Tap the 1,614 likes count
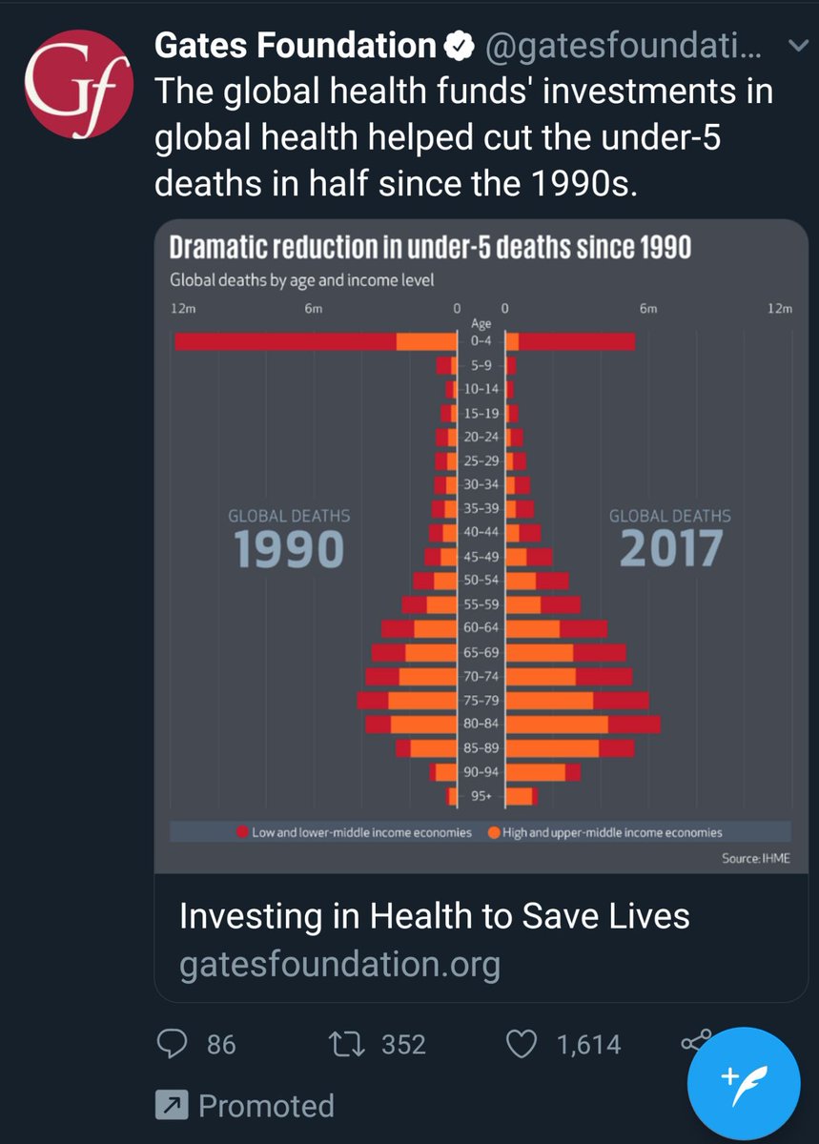Image resolution: width=819 pixels, height=1144 pixels. pyautogui.click(x=588, y=1045)
